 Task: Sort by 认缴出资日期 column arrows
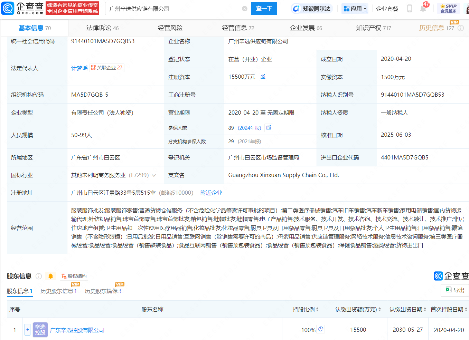pos(425,310)
